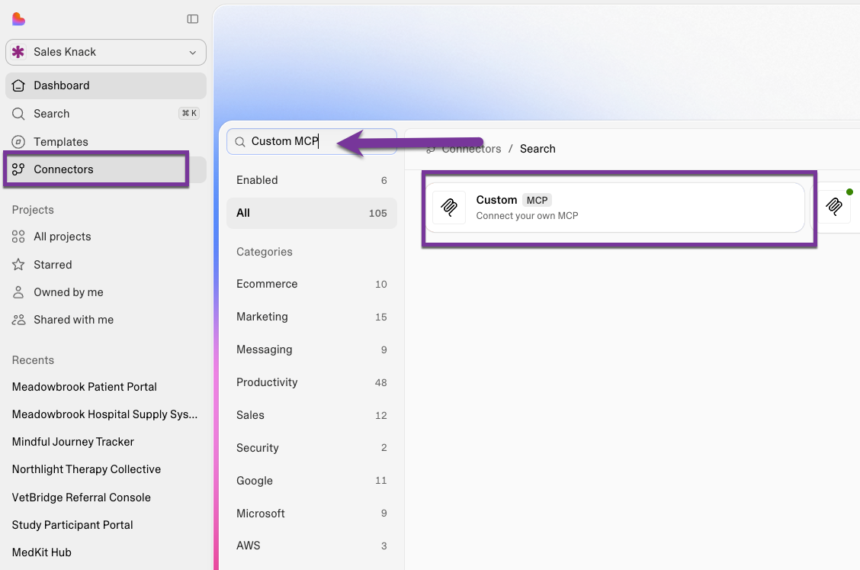Show Starred projects

[x=106, y=265]
